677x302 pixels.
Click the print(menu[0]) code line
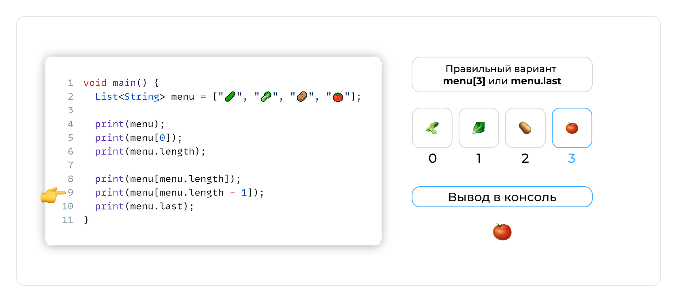coord(139,138)
